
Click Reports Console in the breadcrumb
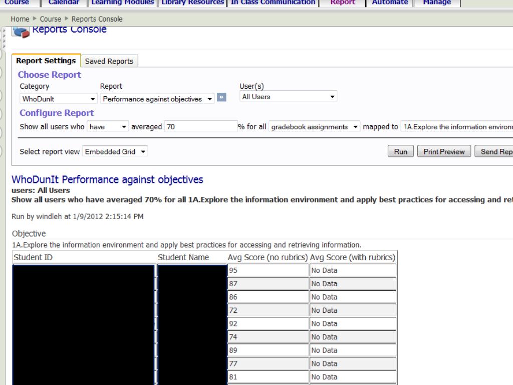coord(97,19)
